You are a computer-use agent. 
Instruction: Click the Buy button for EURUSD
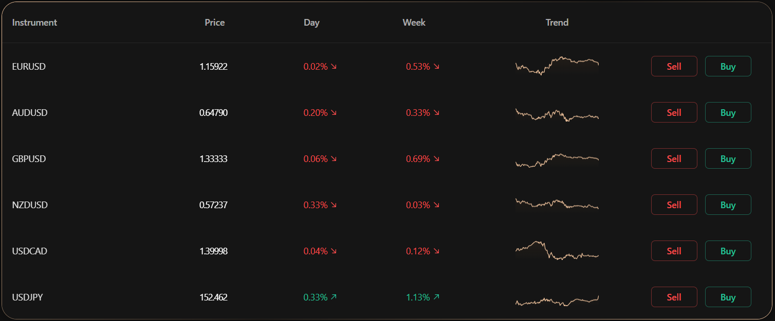click(728, 66)
